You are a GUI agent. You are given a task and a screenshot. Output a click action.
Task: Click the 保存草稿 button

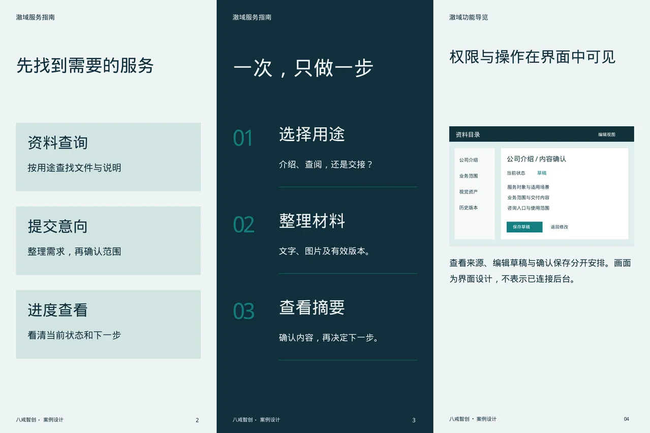point(524,227)
